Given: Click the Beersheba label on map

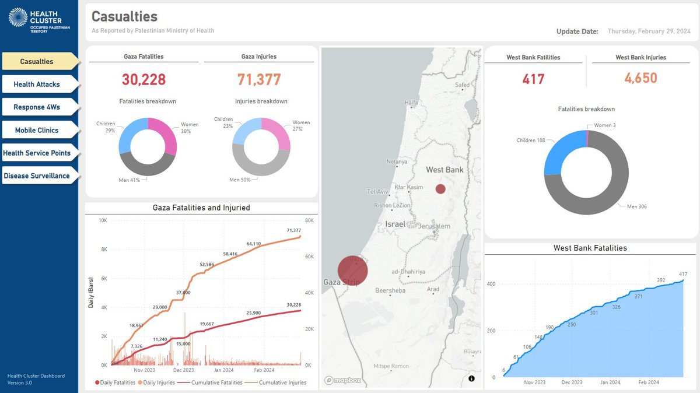Looking at the screenshot, I should [390, 290].
